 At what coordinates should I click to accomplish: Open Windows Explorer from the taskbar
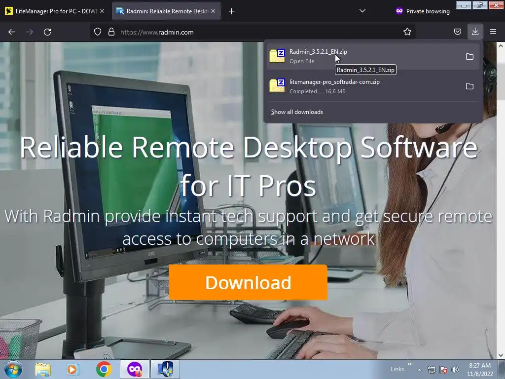[x=43, y=369]
